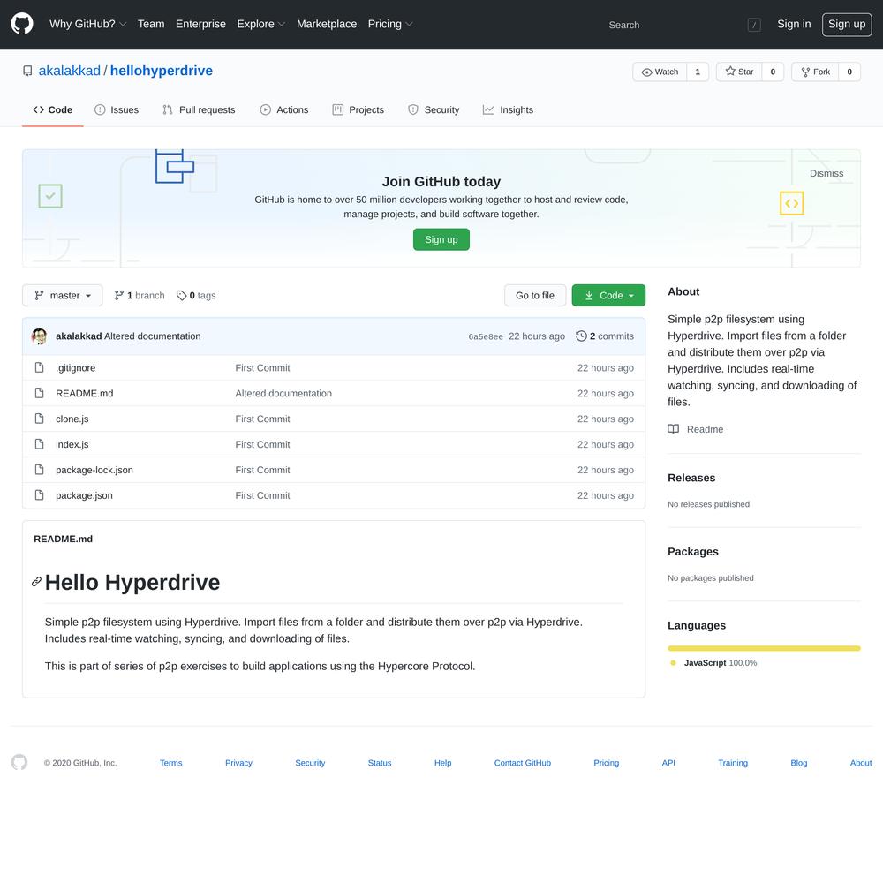This screenshot has height=883, width=883.
Task: Open the clone.js file
Action: [x=72, y=419]
